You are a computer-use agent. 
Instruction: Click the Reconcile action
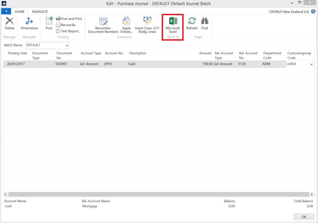[66, 25]
